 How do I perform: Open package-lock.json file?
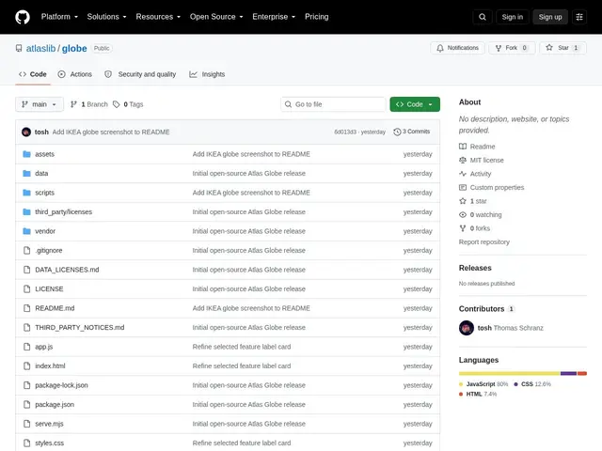click(61, 385)
